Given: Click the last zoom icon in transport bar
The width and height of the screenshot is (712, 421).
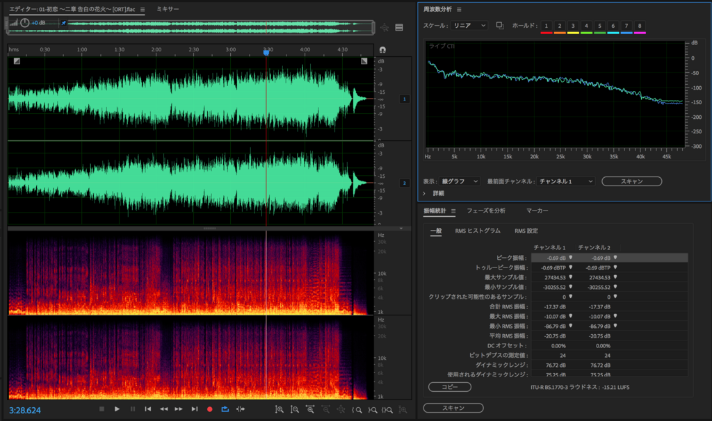Looking at the screenshot, I should 403,410.
